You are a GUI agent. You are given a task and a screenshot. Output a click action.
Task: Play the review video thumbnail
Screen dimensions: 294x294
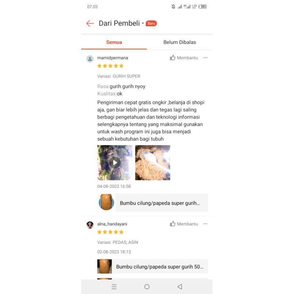tap(115, 162)
